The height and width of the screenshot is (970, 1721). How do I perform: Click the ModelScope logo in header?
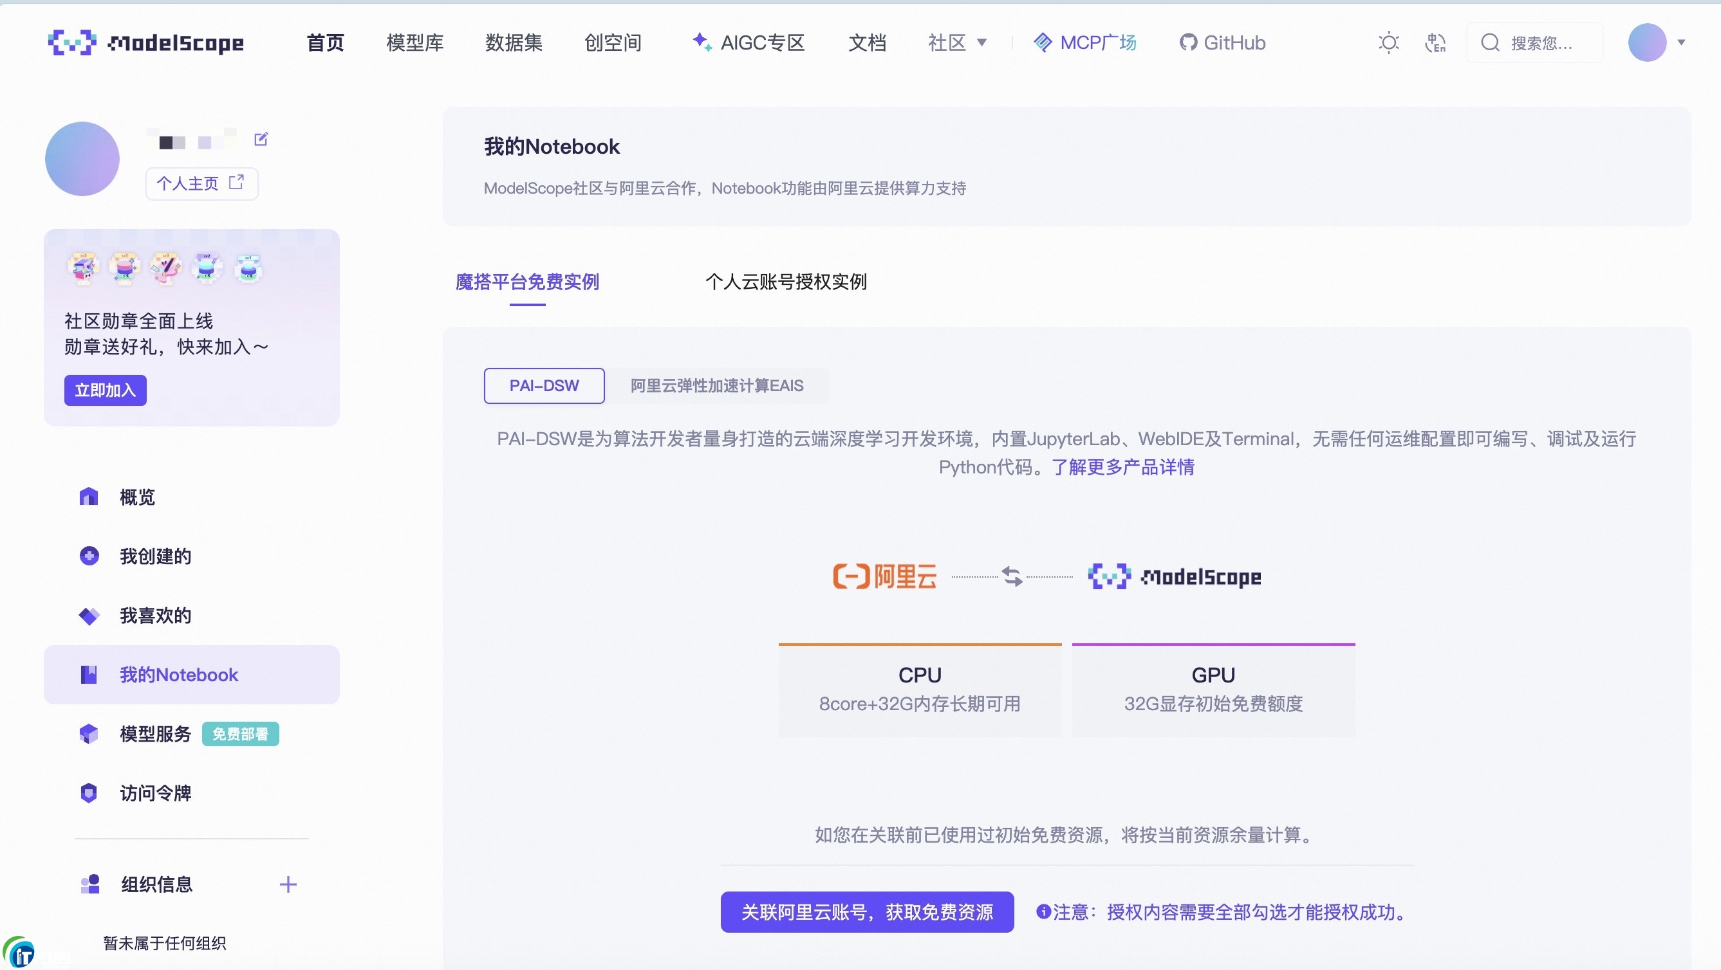point(145,42)
